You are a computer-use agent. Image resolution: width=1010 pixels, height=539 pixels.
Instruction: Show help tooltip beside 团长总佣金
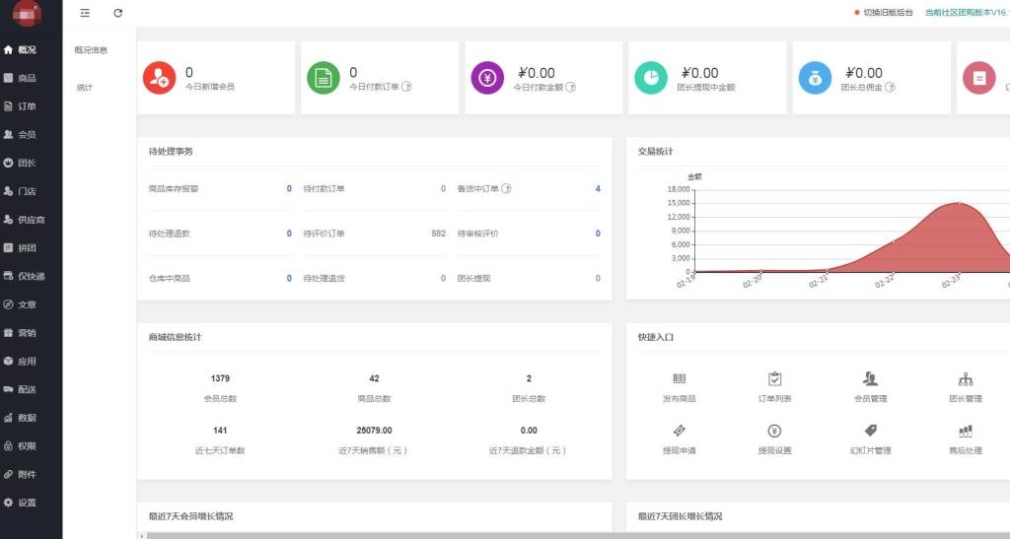(x=891, y=87)
